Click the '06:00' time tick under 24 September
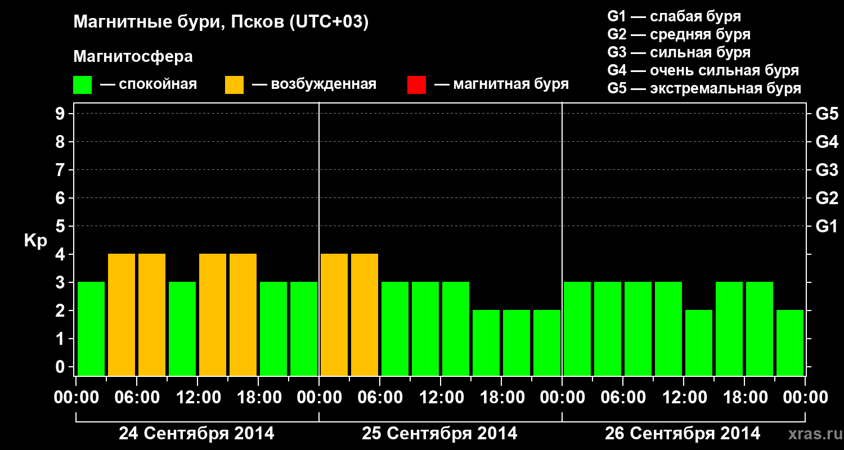 [137, 397]
